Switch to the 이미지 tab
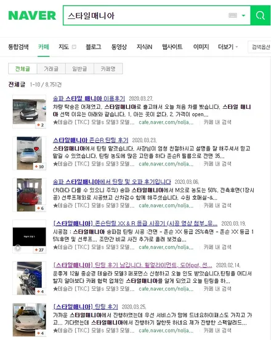Screen dimensions: 271x340 point(201,47)
